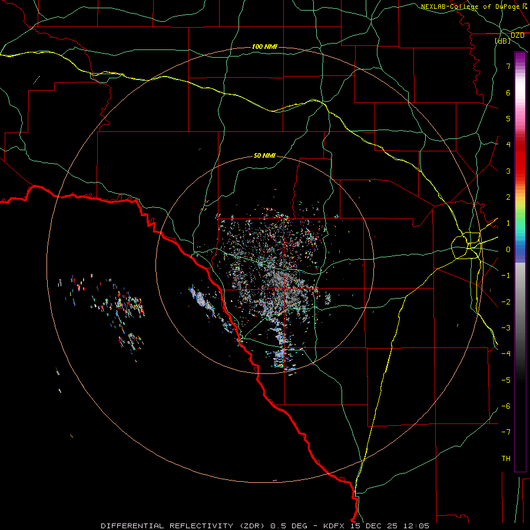This screenshot has height=530, width=530.
Task: Click the "KDFX" station ID in the caption
Action: [334, 526]
